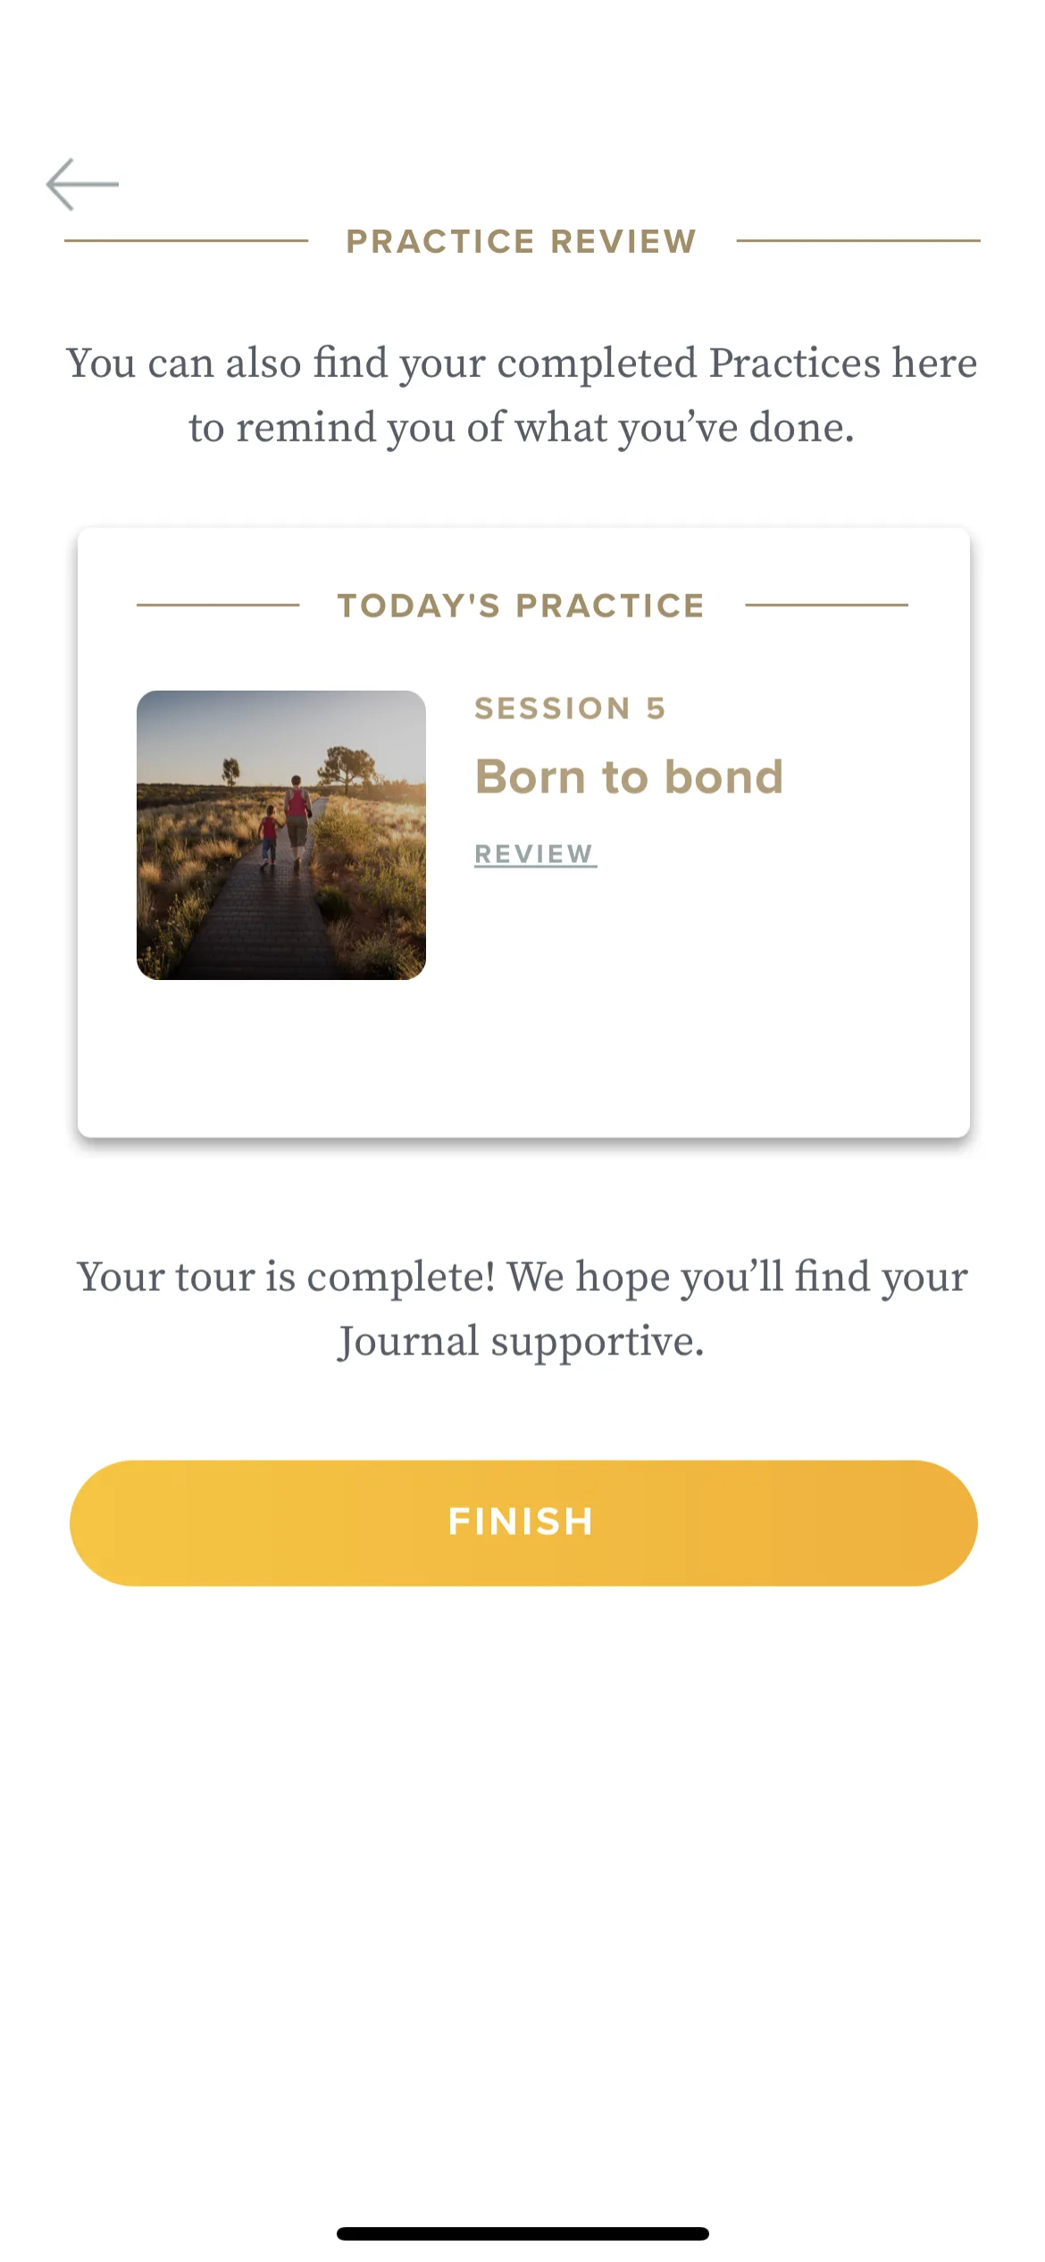1045x2262 pixels.
Task: Click the line left of TODAY'S PRACTICE
Action: pyautogui.click(x=218, y=605)
